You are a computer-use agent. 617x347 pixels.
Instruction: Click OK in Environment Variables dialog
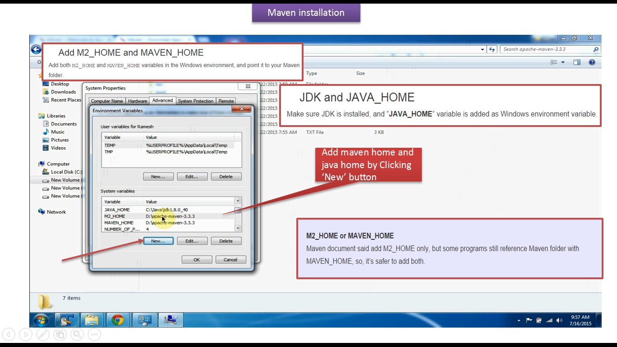pyautogui.click(x=196, y=259)
